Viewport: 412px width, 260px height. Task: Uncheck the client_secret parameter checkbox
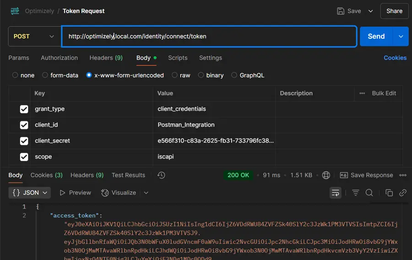pyautogui.click(x=24, y=141)
